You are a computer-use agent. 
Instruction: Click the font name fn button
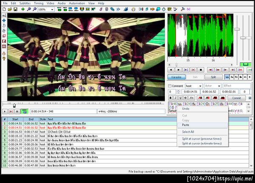coord(191,98)
